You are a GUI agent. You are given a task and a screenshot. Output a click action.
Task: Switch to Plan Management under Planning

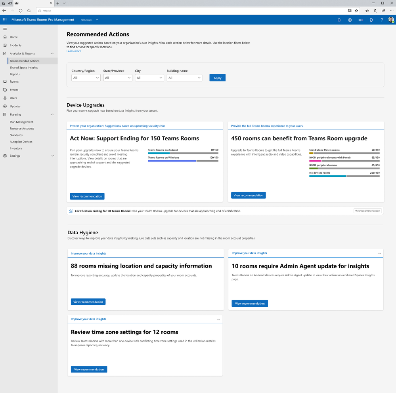[21, 122]
